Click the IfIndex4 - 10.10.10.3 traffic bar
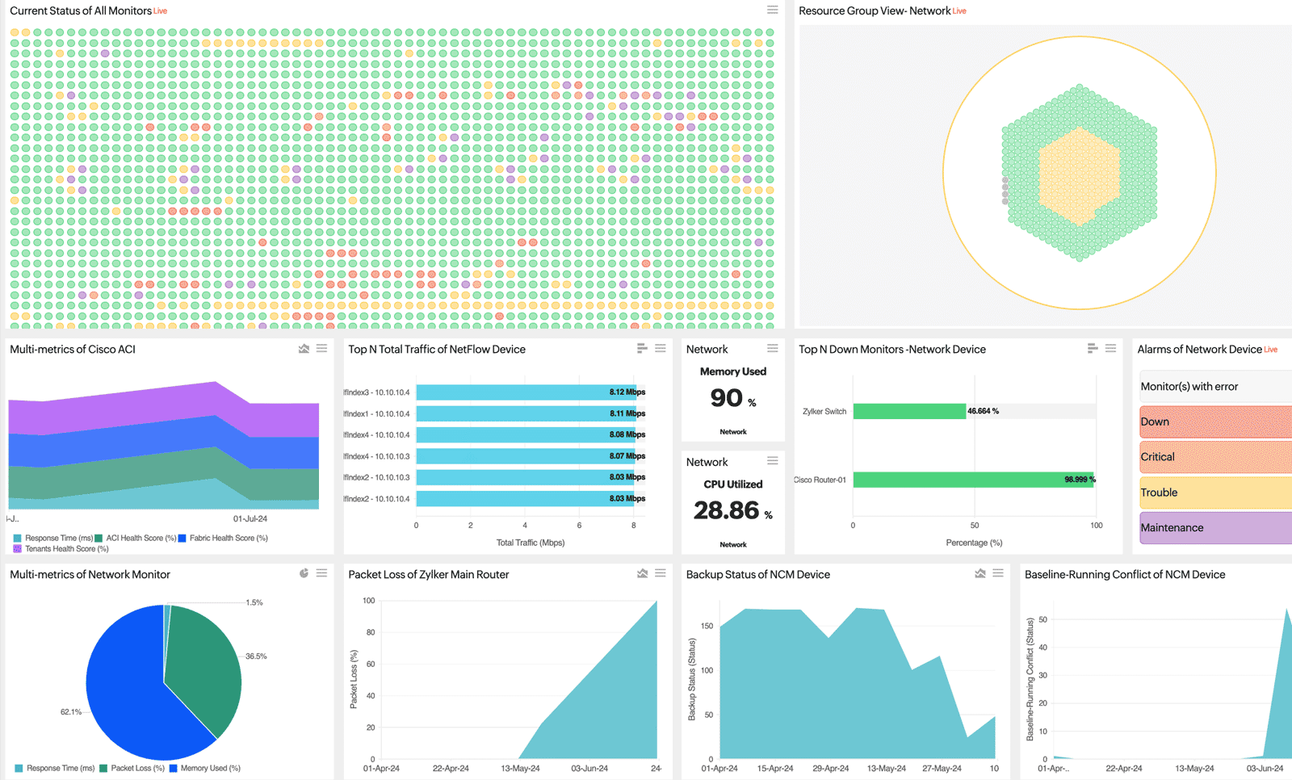 526,456
